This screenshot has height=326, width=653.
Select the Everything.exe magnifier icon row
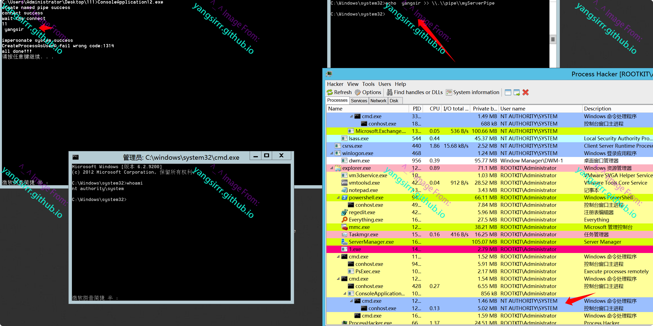[x=345, y=220]
